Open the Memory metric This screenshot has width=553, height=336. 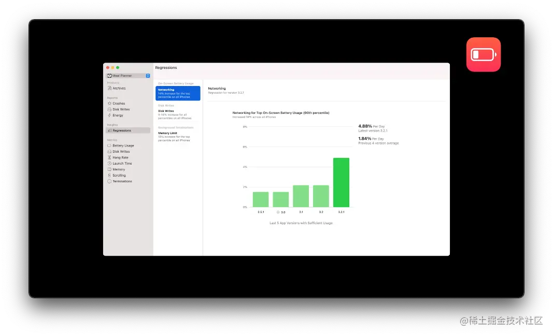click(x=116, y=170)
